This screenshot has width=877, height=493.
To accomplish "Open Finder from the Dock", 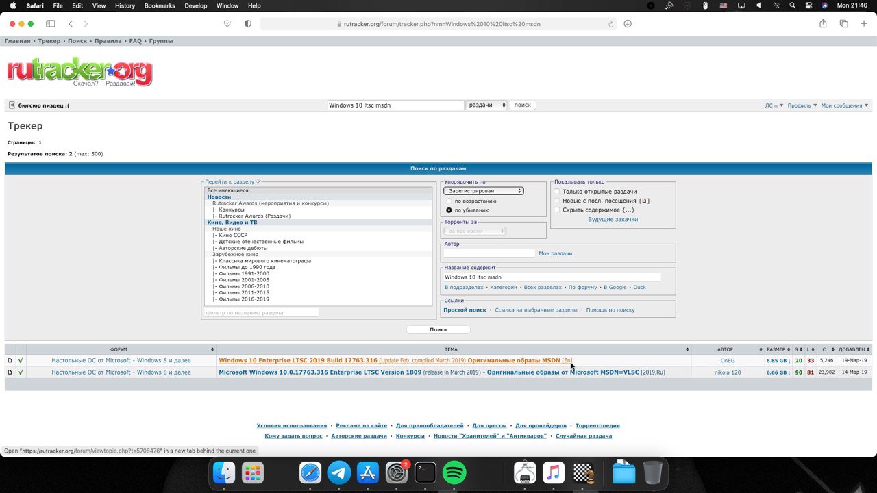I will click(224, 472).
